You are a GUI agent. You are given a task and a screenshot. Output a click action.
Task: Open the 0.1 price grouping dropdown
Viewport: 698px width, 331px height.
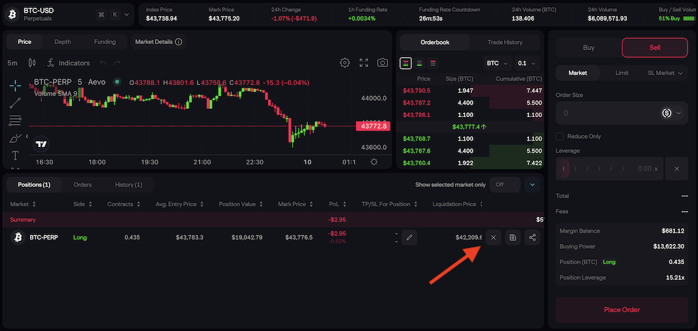[x=527, y=63]
